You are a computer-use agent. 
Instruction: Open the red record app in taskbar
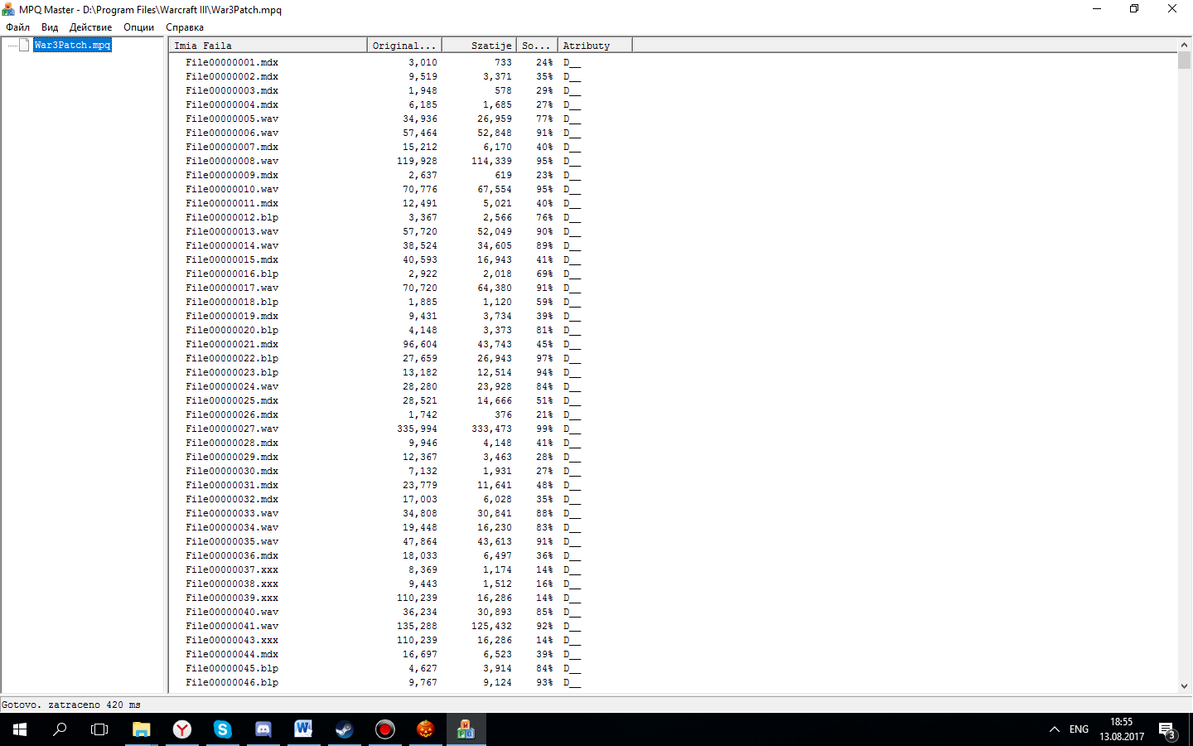pos(384,729)
